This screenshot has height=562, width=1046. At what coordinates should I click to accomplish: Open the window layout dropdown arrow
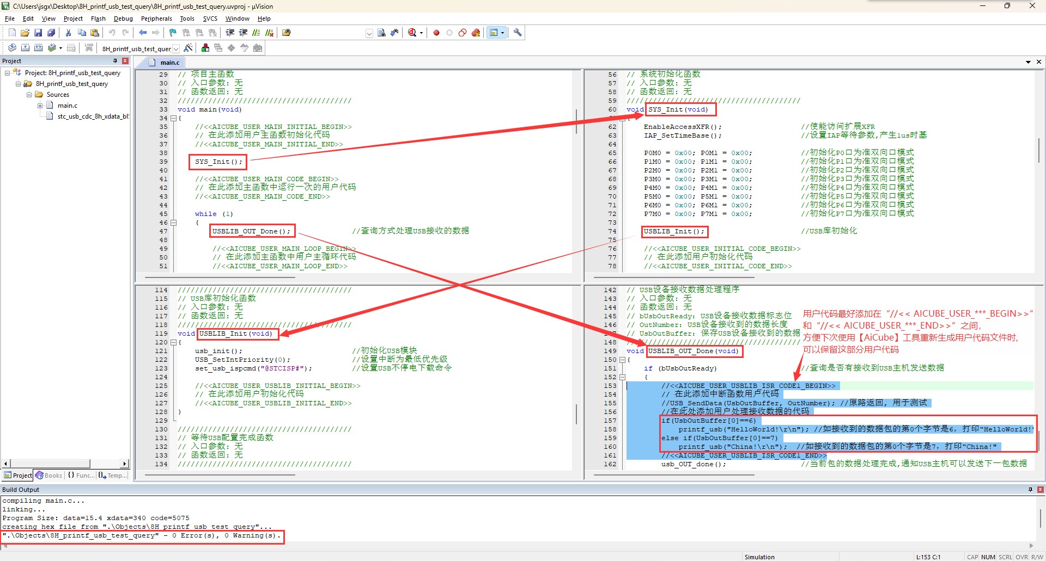click(x=502, y=33)
